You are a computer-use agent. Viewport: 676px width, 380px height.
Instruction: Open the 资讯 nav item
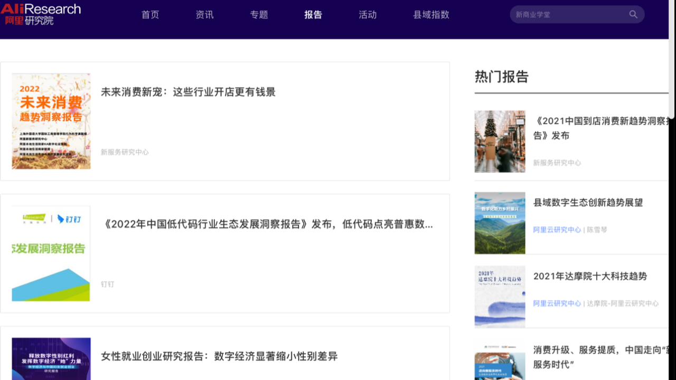[x=205, y=15]
